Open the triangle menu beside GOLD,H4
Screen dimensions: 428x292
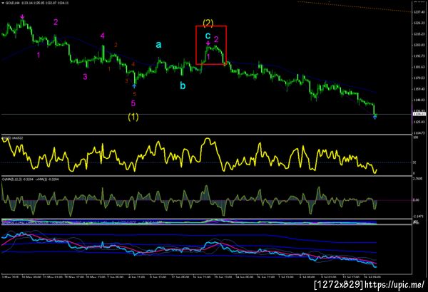[3, 3]
